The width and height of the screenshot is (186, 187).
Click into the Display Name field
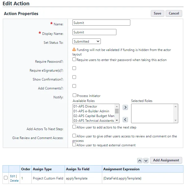[x=94, y=32]
